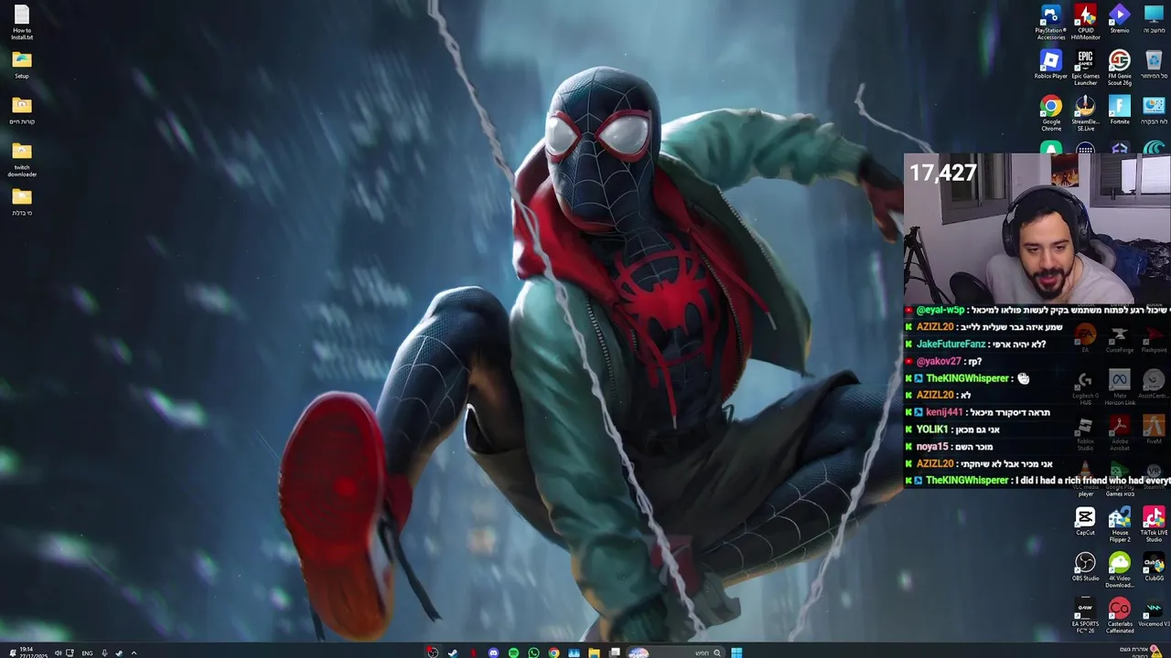Screen dimensions: 1171x658
Task: Click chat message from JakeFutureFanz
Action: (x=981, y=344)
